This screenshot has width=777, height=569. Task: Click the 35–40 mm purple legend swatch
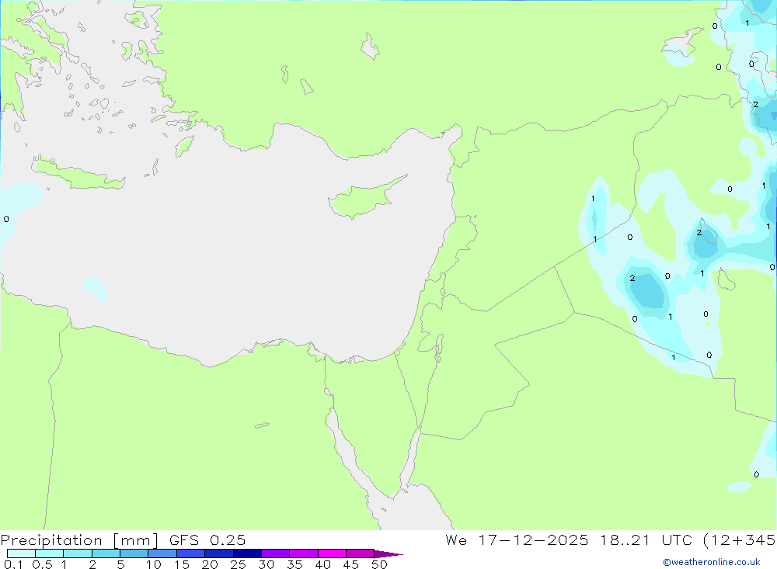point(304,553)
